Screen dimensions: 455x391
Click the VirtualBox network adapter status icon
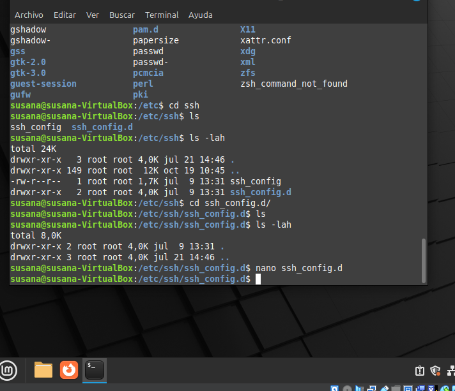(x=372, y=388)
